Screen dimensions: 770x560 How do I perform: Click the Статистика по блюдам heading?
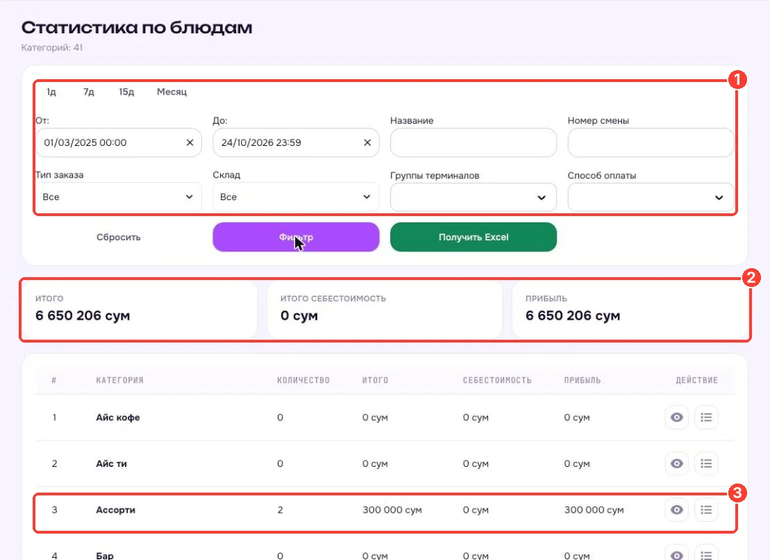137,28
